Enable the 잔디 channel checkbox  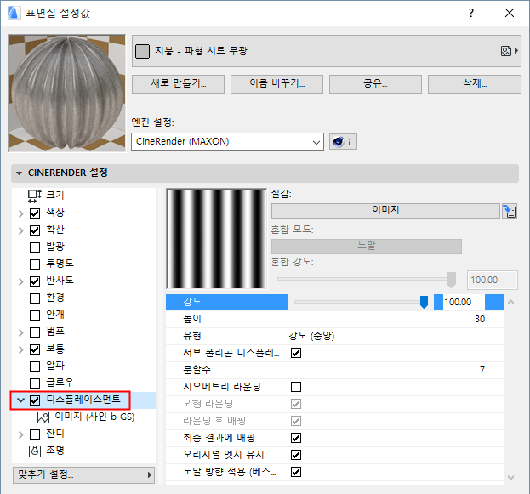coord(35,434)
